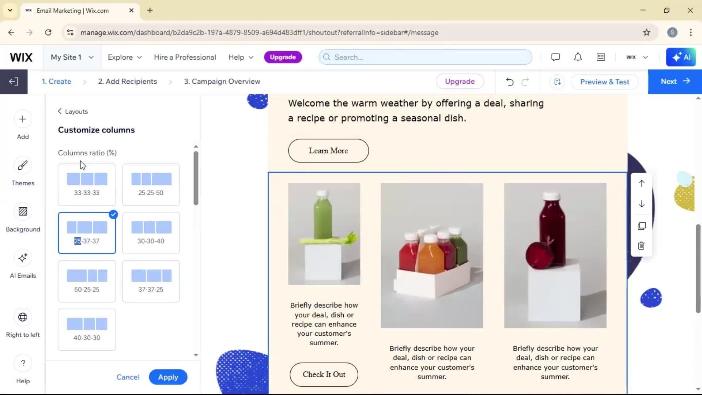Image resolution: width=702 pixels, height=395 pixels.
Task: Go to step 3. Campaign Overview
Action: point(222,82)
